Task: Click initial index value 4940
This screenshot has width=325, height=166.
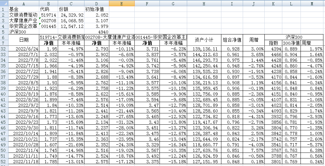Action: [x=97, y=32]
